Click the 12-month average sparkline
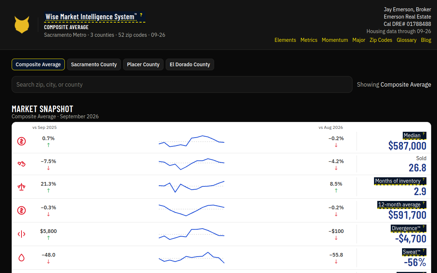Image resolution: width=437 pixels, height=273 pixels. click(x=192, y=210)
